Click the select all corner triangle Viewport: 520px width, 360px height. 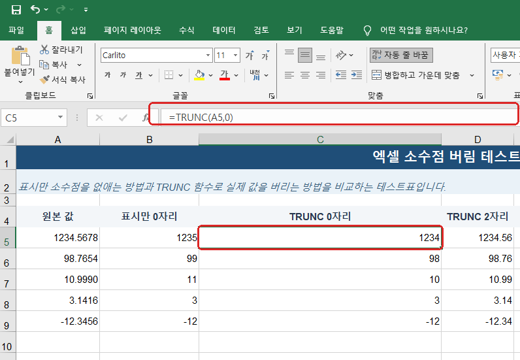click(10, 139)
